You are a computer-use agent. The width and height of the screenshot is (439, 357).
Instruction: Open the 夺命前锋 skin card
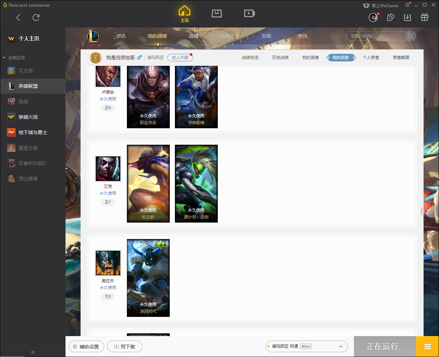click(196, 97)
